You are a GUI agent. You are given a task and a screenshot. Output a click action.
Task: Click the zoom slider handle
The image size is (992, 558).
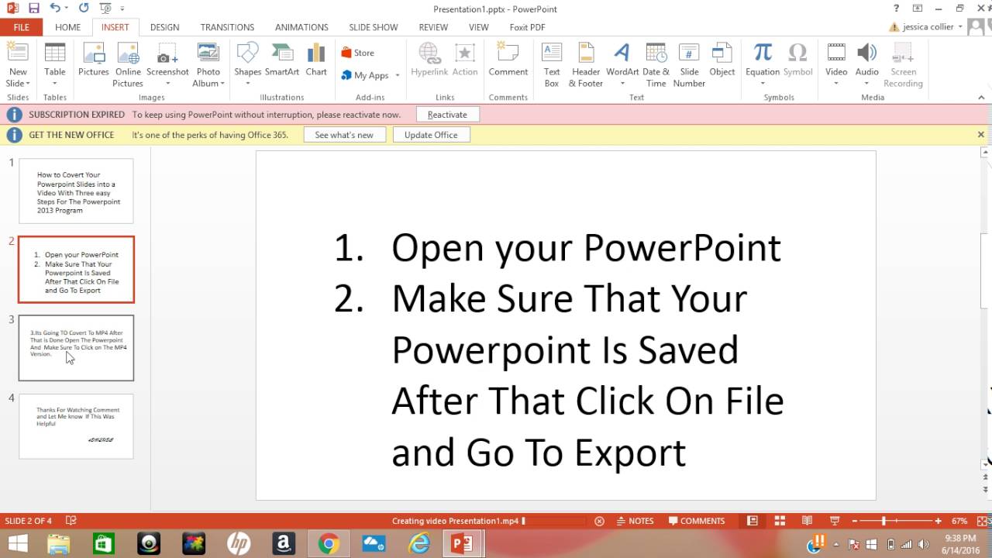pos(883,521)
